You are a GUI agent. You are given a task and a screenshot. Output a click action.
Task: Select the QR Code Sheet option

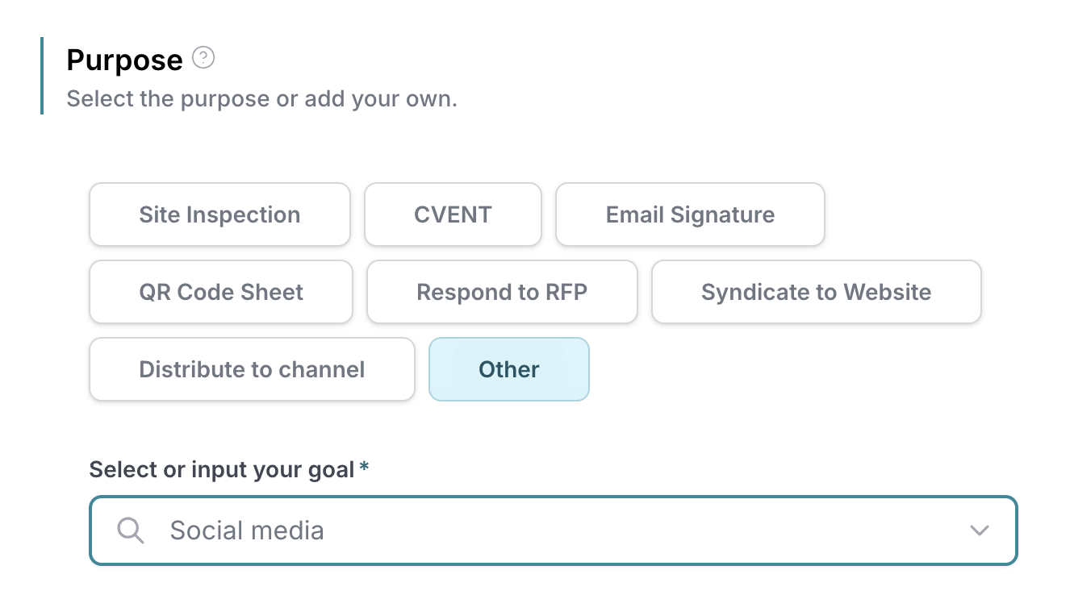click(x=221, y=292)
